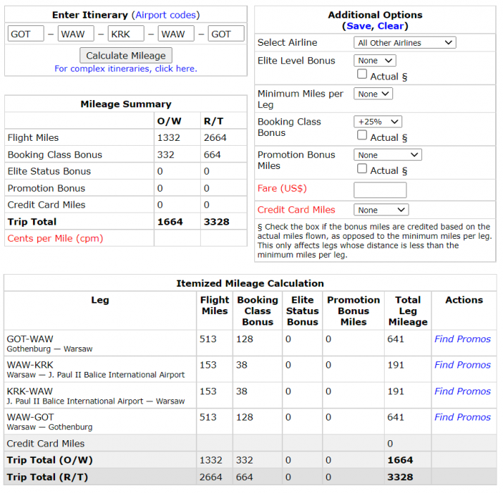Click the Calculate Mileage button
503x493 pixels.
coord(125,56)
